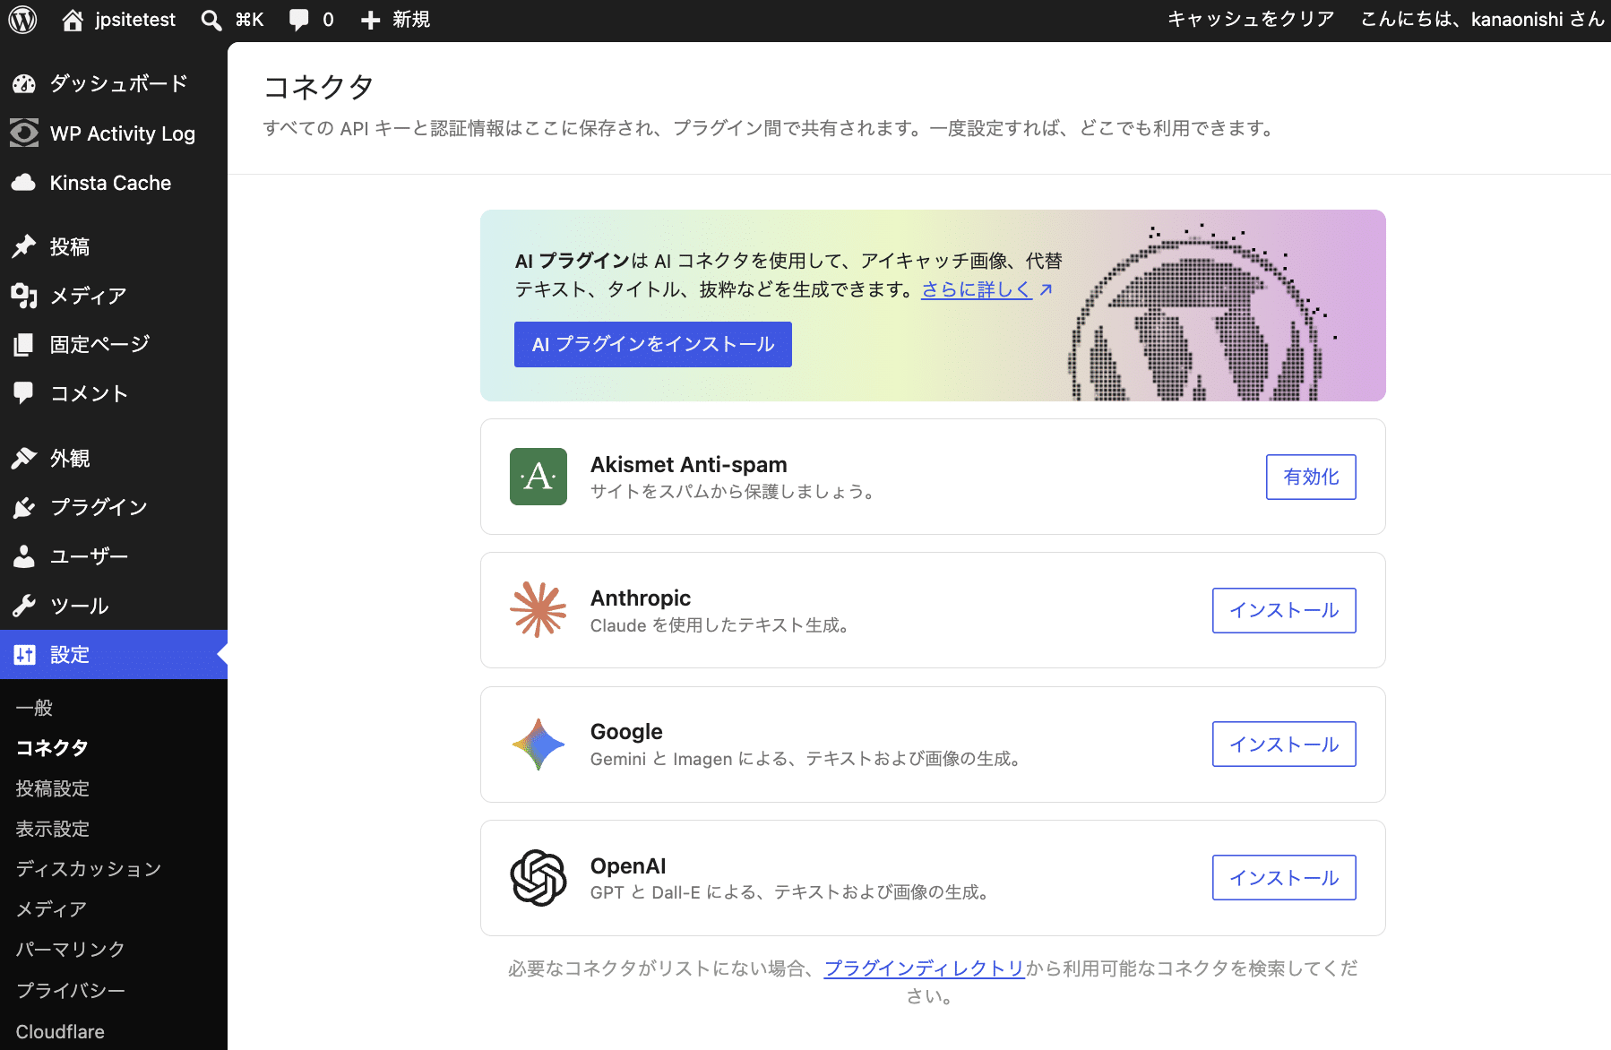Open パーマリンク submenu
The width and height of the screenshot is (1611, 1050).
click(71, 950)
